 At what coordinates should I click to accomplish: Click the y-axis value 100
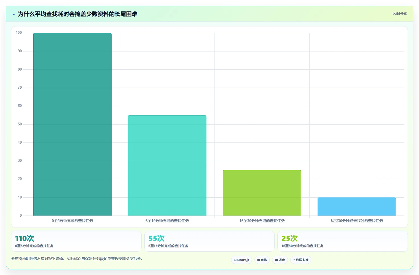[x=19, y=33]
